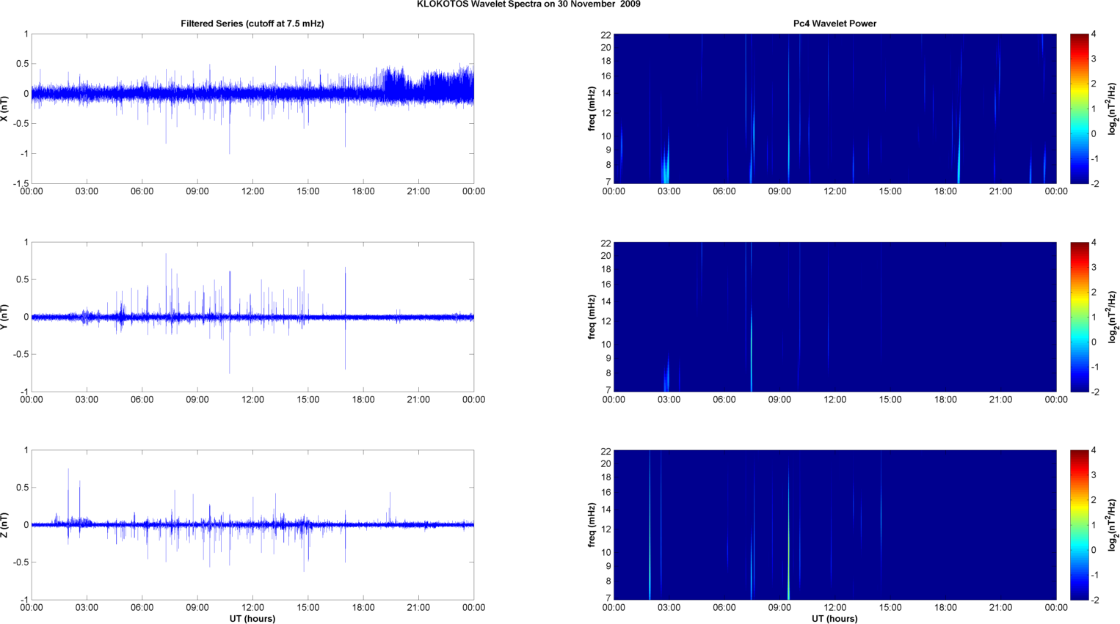
Task: Select the Filtered Series plot title
Action: [x=252, y=23]
